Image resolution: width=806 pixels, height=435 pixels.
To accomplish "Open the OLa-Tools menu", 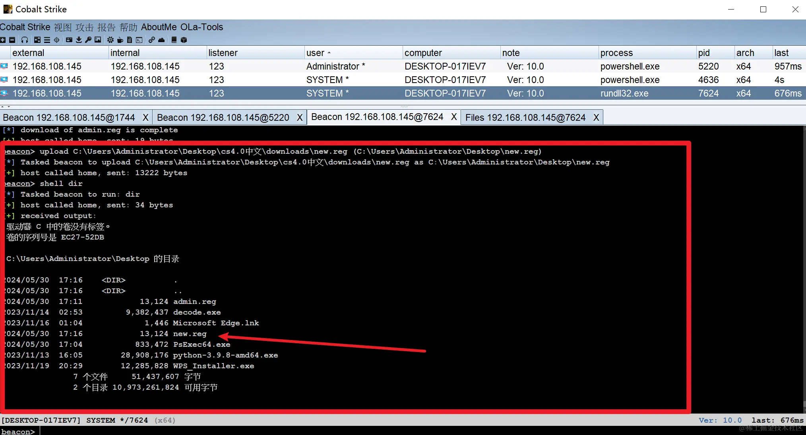I will (201, 27).
